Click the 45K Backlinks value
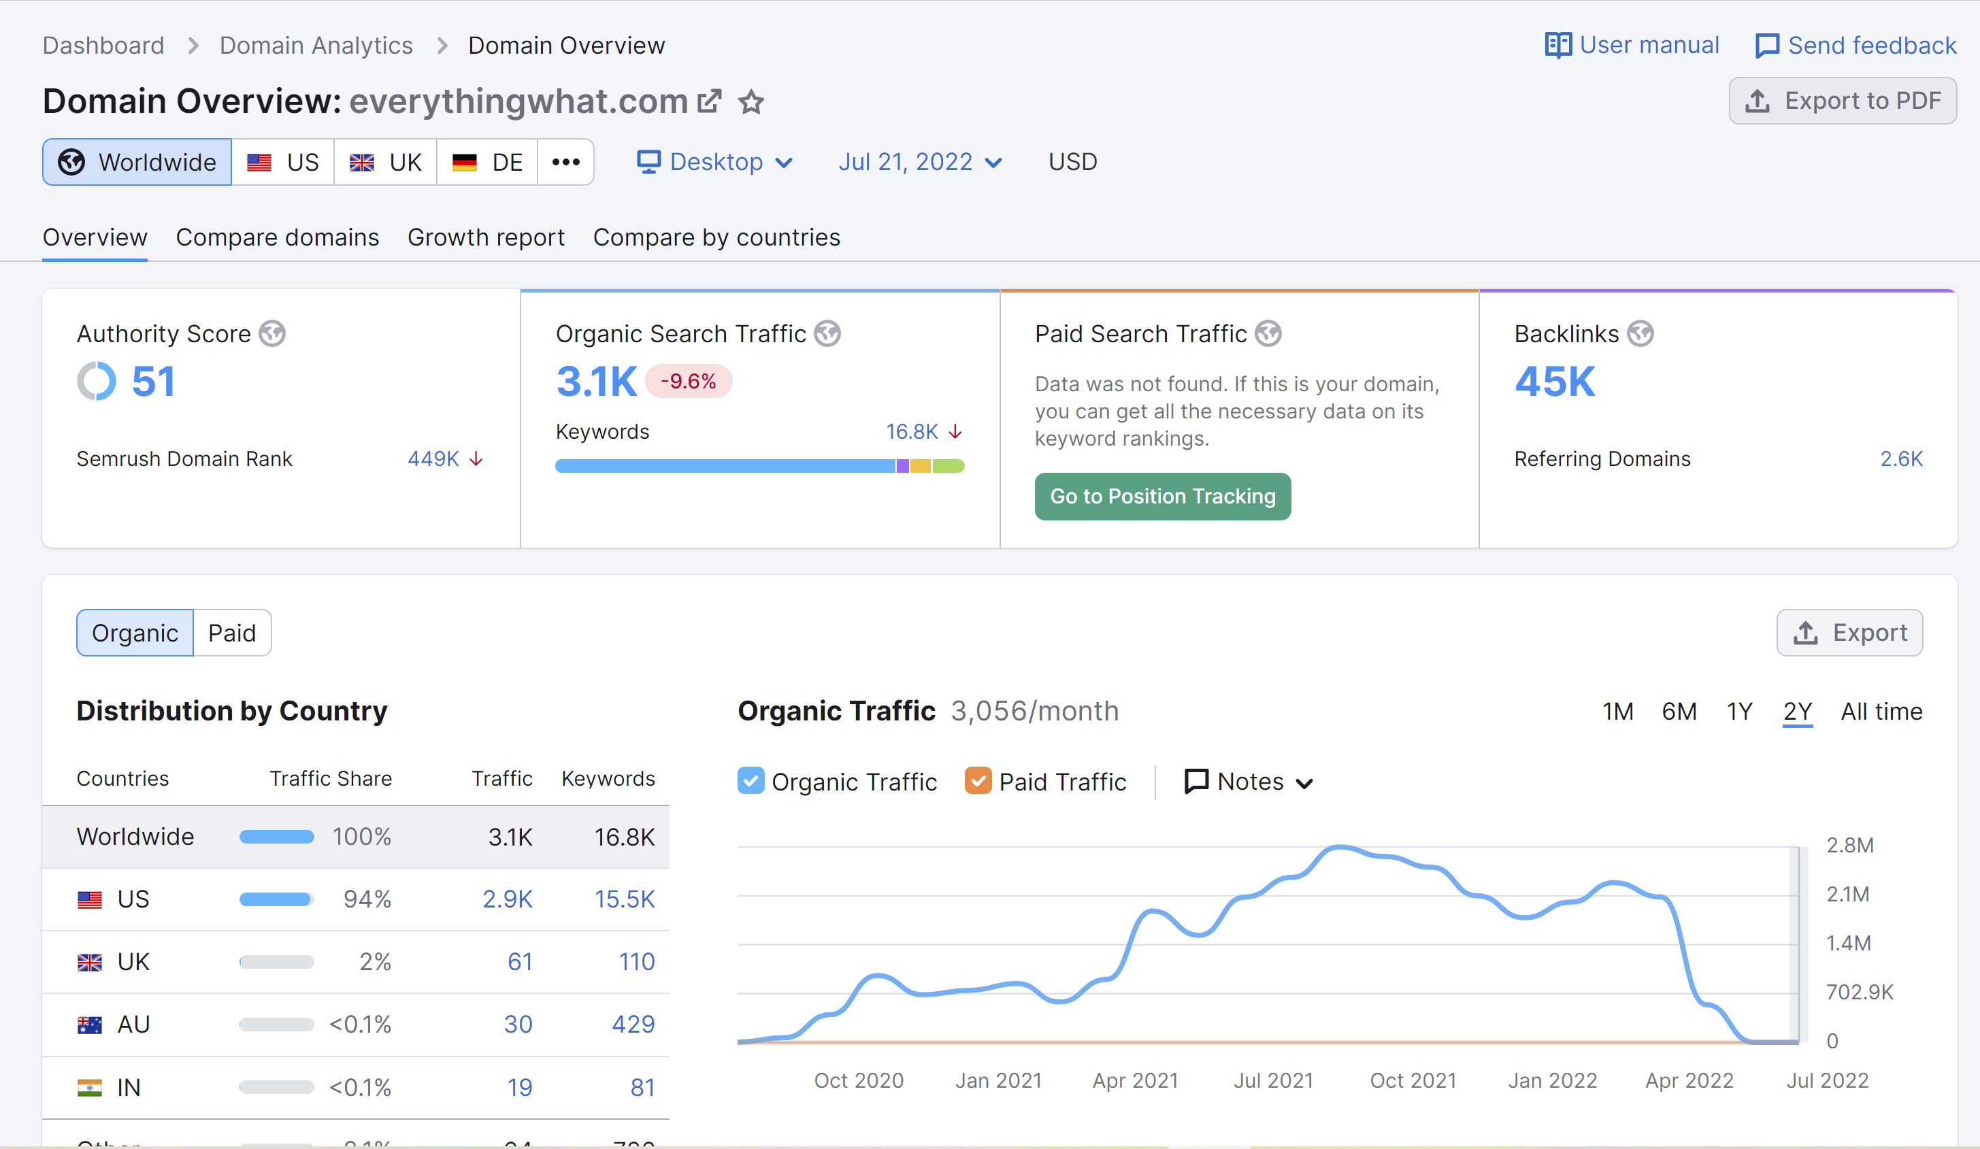 1555,382
